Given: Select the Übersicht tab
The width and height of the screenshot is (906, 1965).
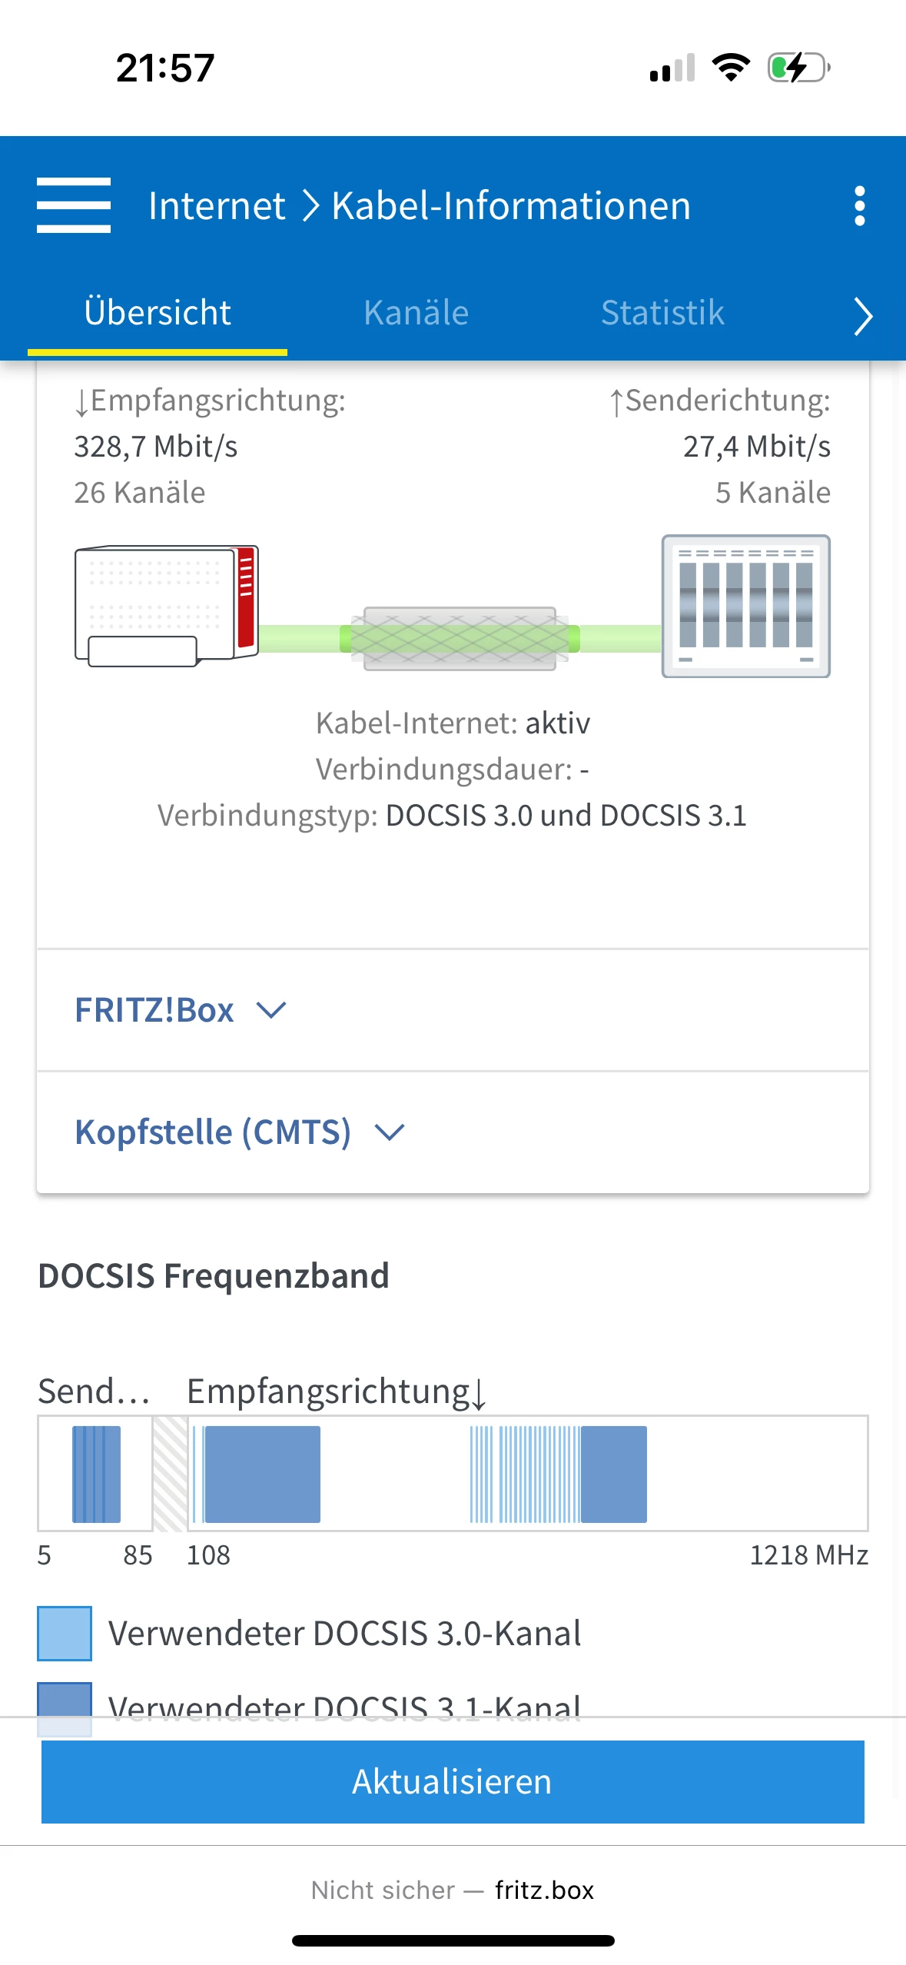Looking at the screenshot, I should click(x=158, y=313).
